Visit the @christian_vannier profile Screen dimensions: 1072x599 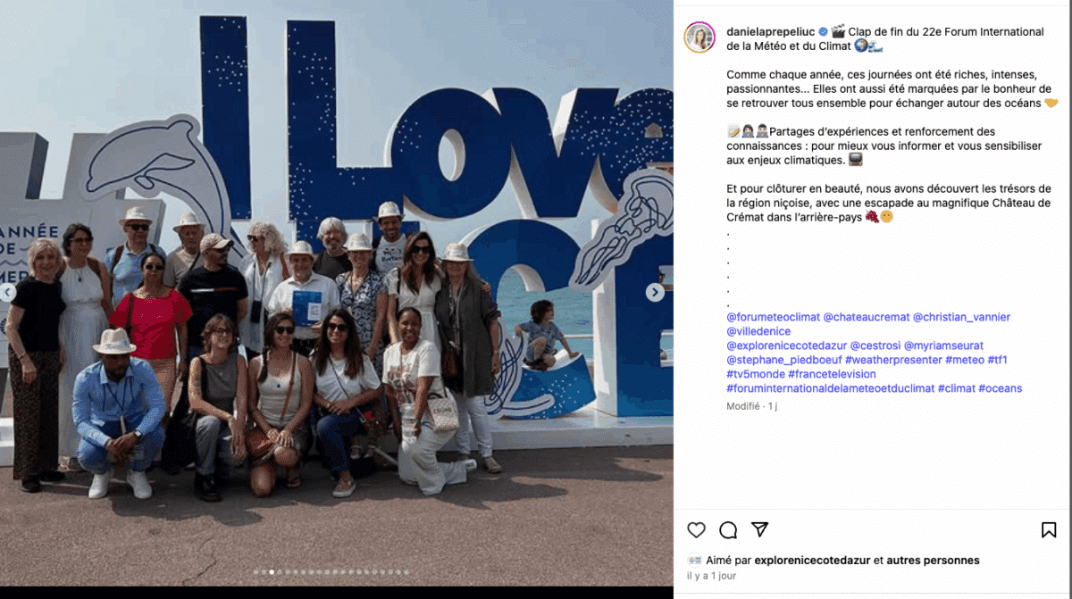(x=961, y=317)
